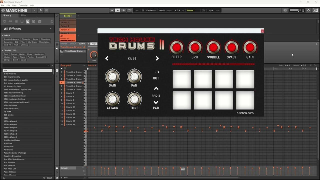
Task: Select the Samples library icon
Action: pyautogui.click(x=34, y=21)
